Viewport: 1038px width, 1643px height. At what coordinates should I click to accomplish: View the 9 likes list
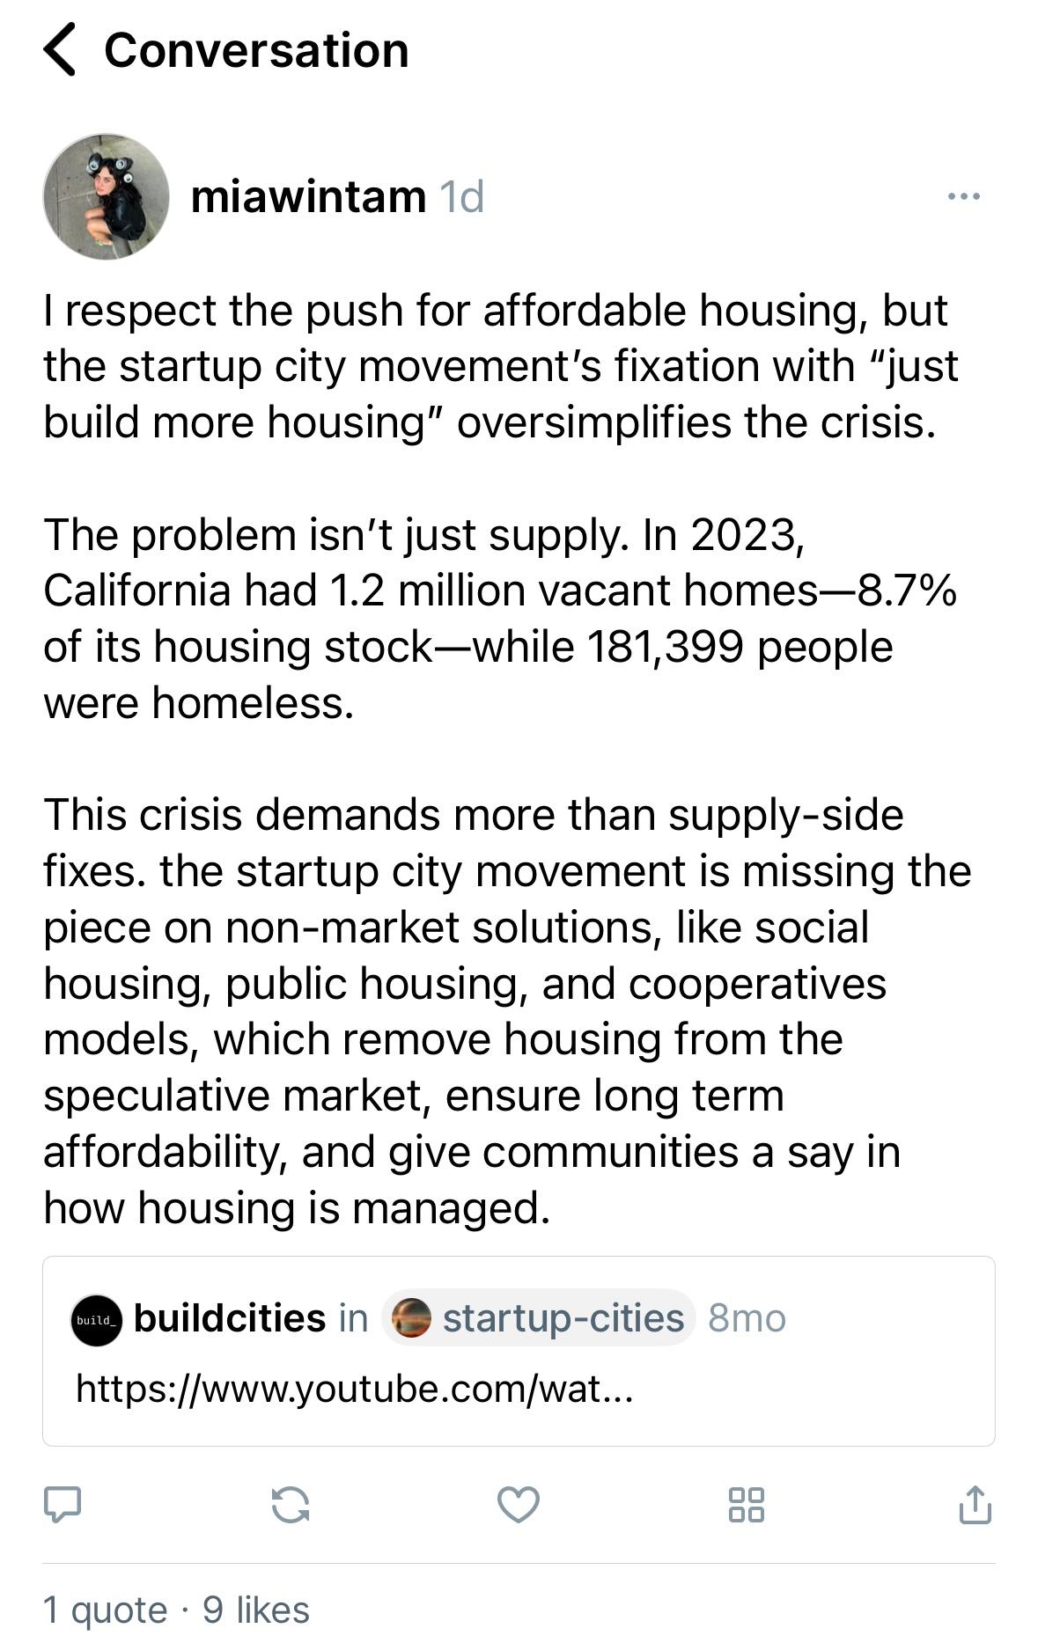[256, 1610]
